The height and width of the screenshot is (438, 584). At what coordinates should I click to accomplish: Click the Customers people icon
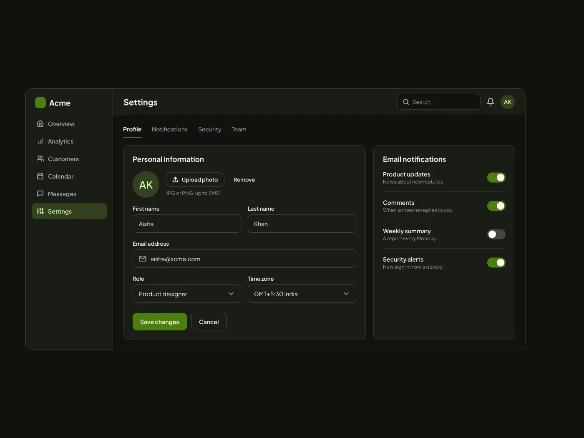(40, 159)
